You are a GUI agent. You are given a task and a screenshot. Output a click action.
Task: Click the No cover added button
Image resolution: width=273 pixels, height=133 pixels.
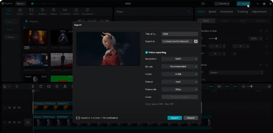tap(180, 97)
